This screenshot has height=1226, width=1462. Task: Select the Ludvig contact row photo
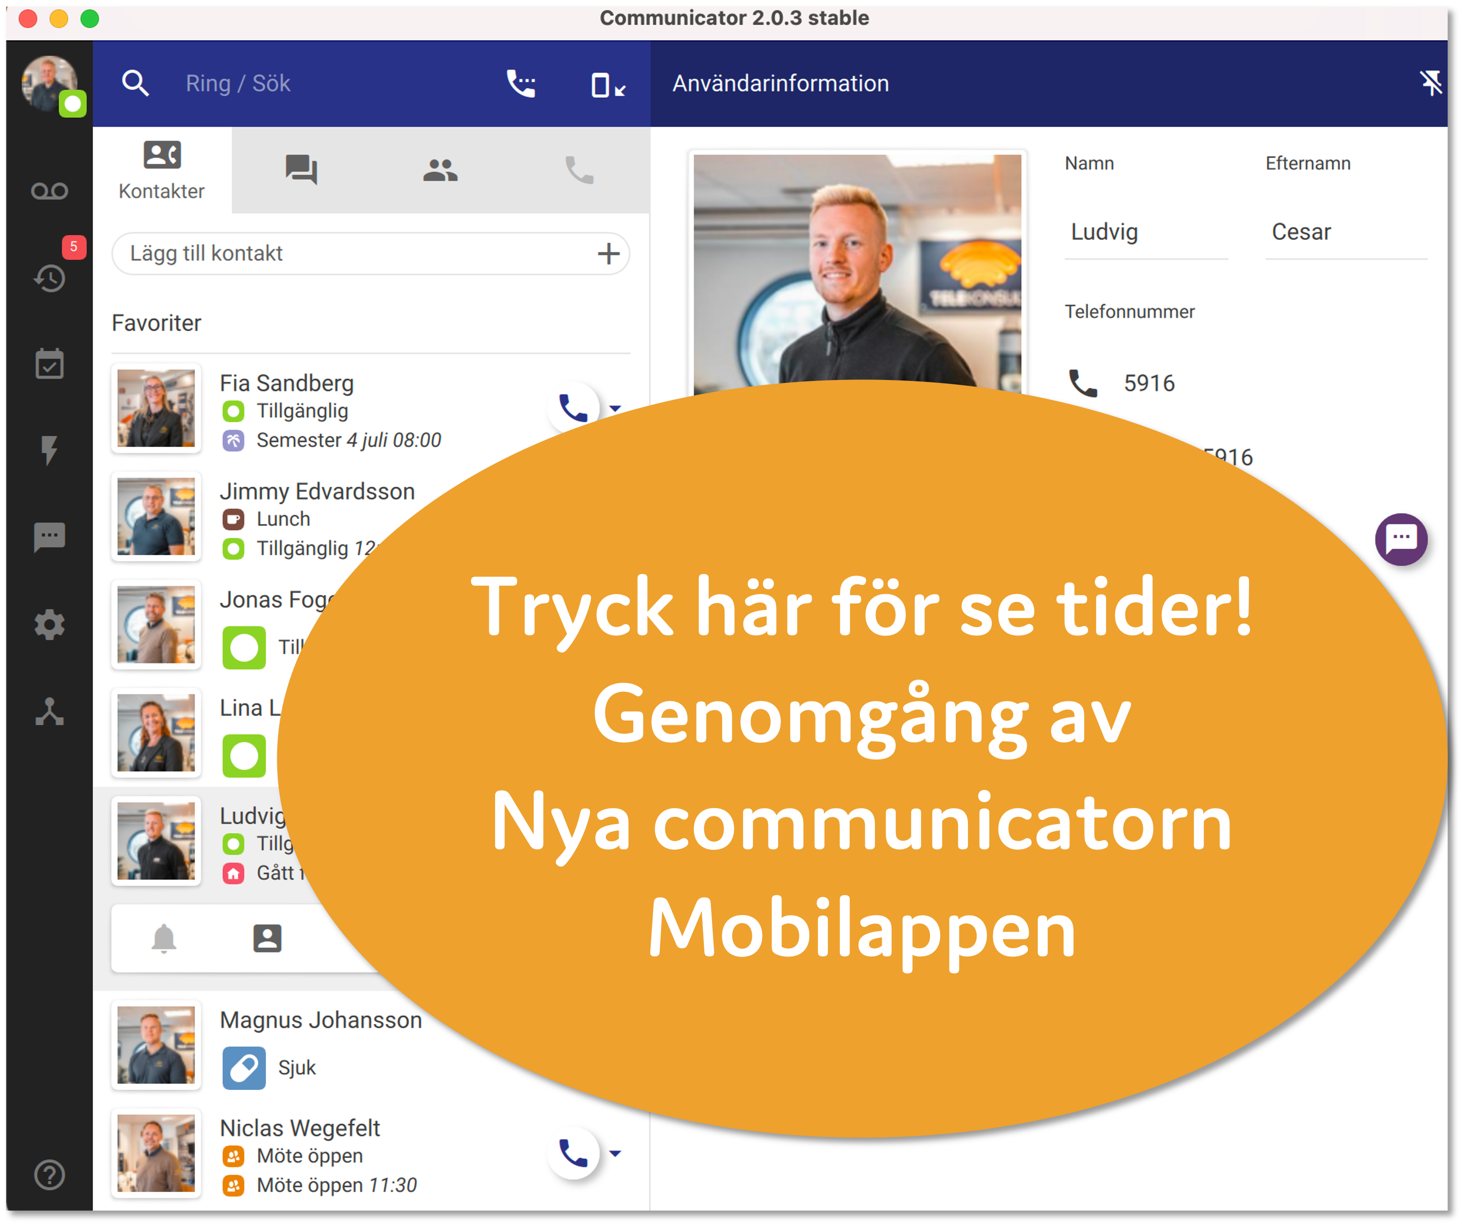pos(156,841)
